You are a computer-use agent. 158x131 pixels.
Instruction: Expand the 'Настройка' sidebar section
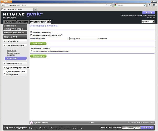[15, 41]
